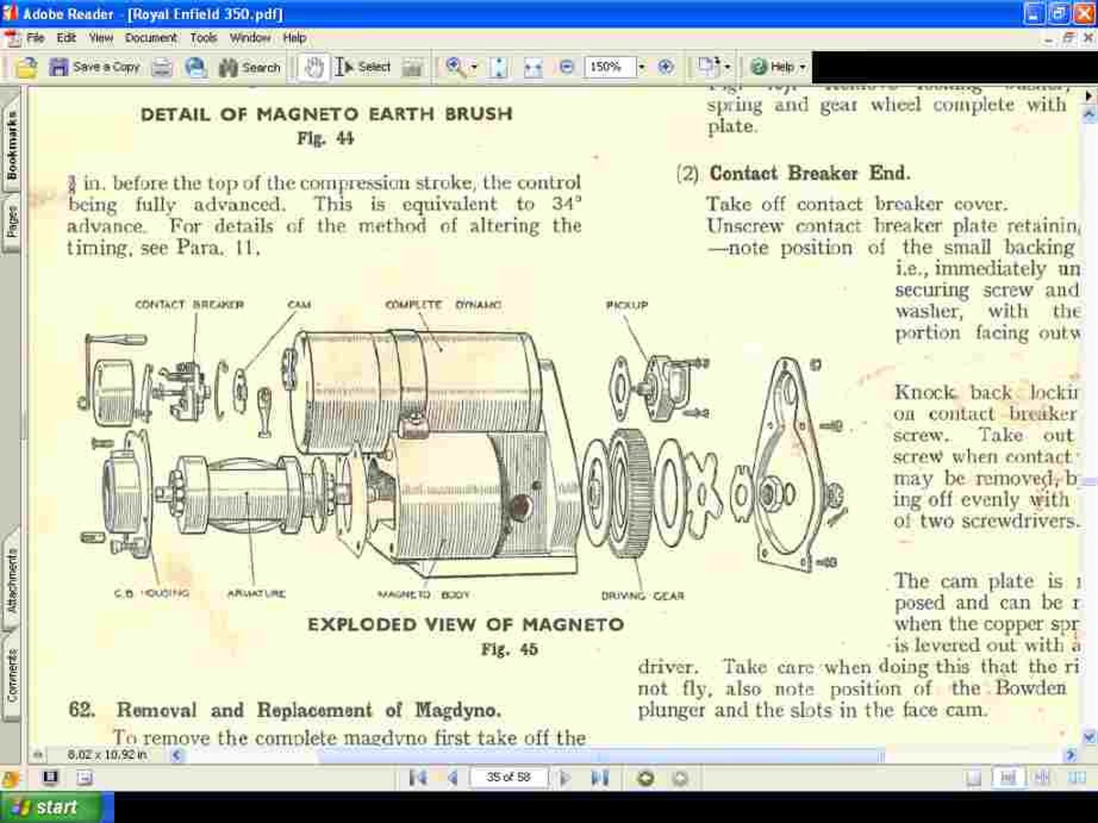Click the Snapshot camera tool
The width and height of the screenshot is (1098, 823).
tap(412, 67)
